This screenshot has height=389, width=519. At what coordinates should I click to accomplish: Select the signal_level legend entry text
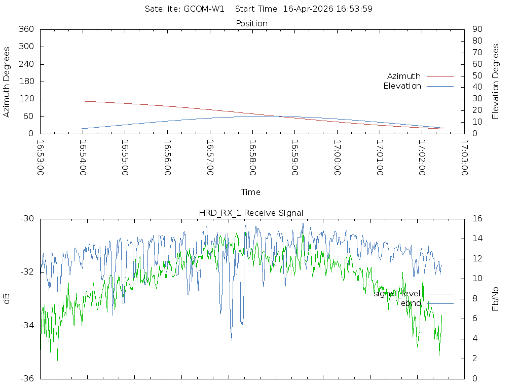point(397,294)
